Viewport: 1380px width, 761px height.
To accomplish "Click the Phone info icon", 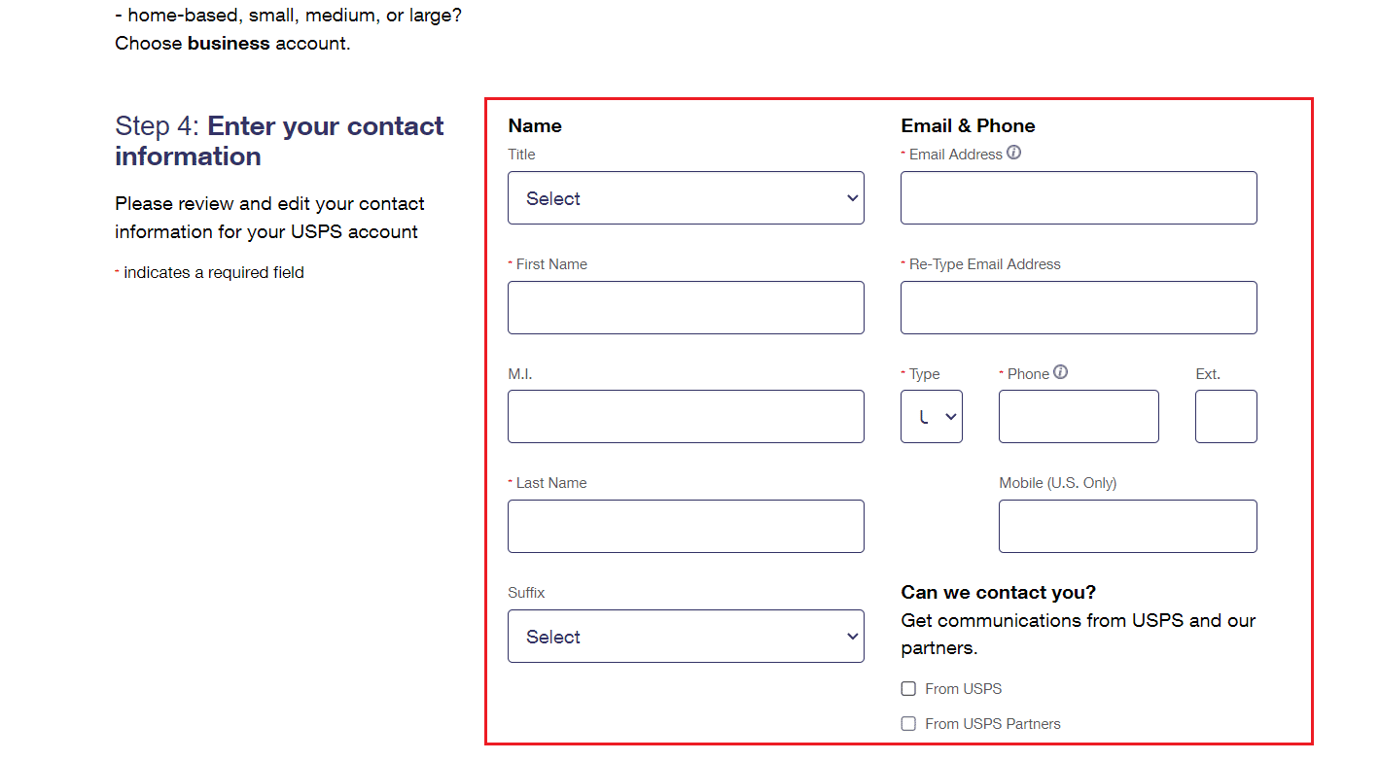I will tap(1061, 371).
